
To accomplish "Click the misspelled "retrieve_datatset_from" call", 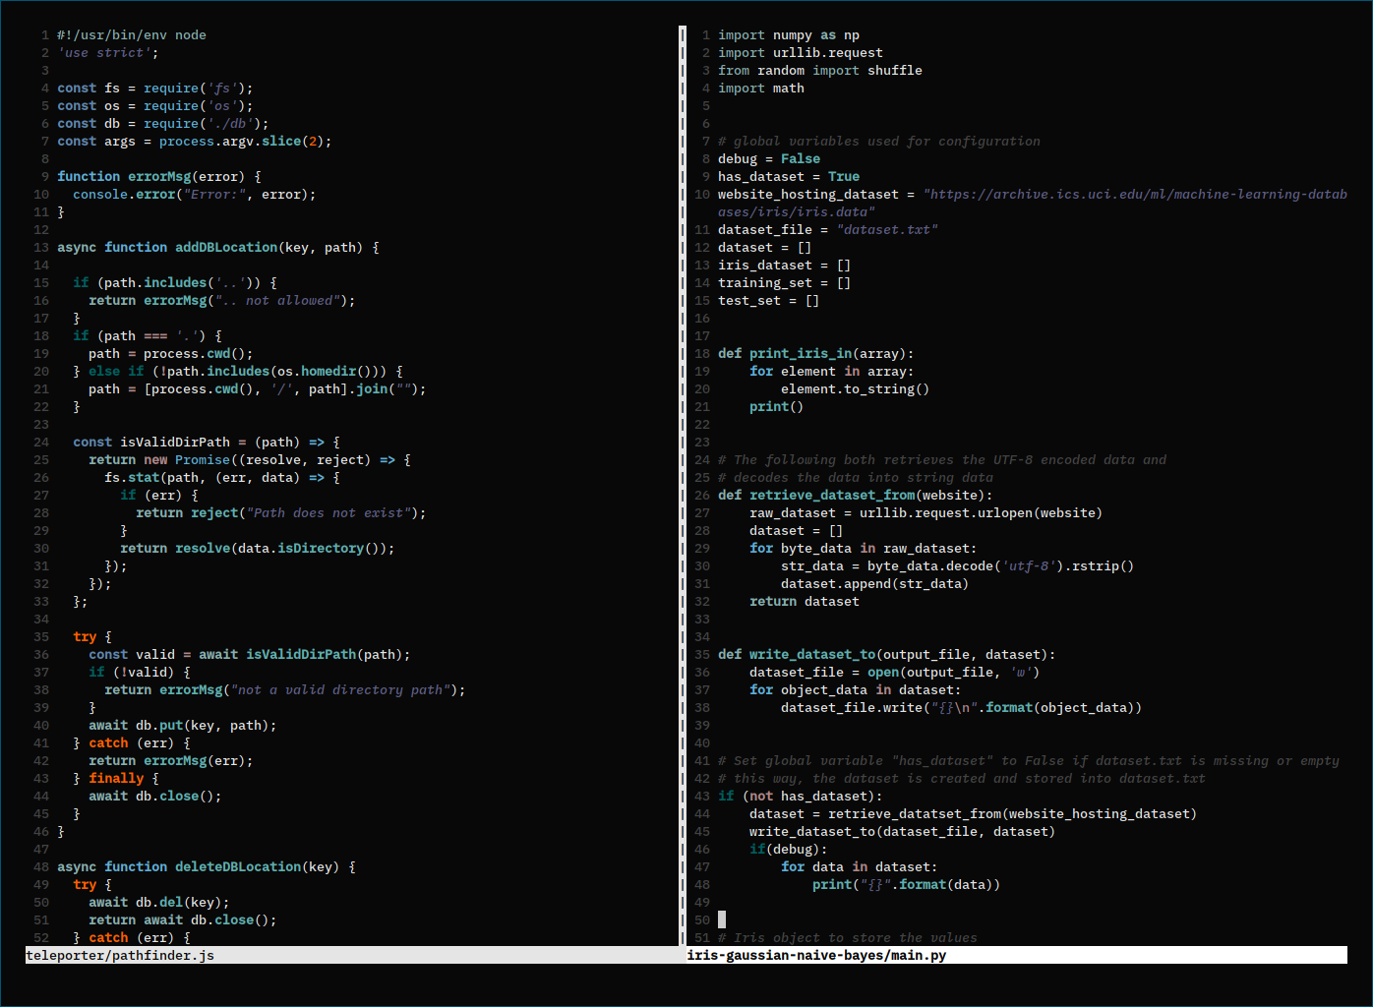I will (915, 814).
